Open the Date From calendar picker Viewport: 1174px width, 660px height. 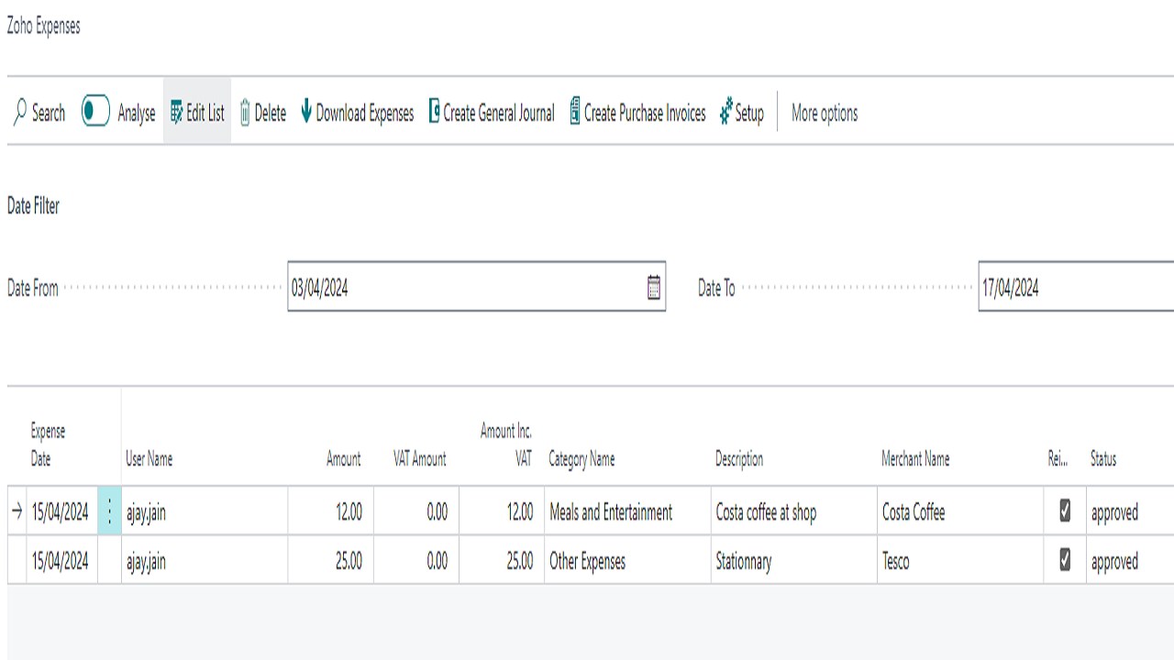pos(654,288)
